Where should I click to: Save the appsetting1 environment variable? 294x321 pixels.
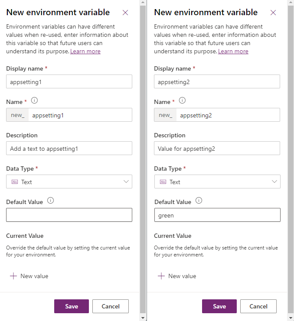[72, 306]
